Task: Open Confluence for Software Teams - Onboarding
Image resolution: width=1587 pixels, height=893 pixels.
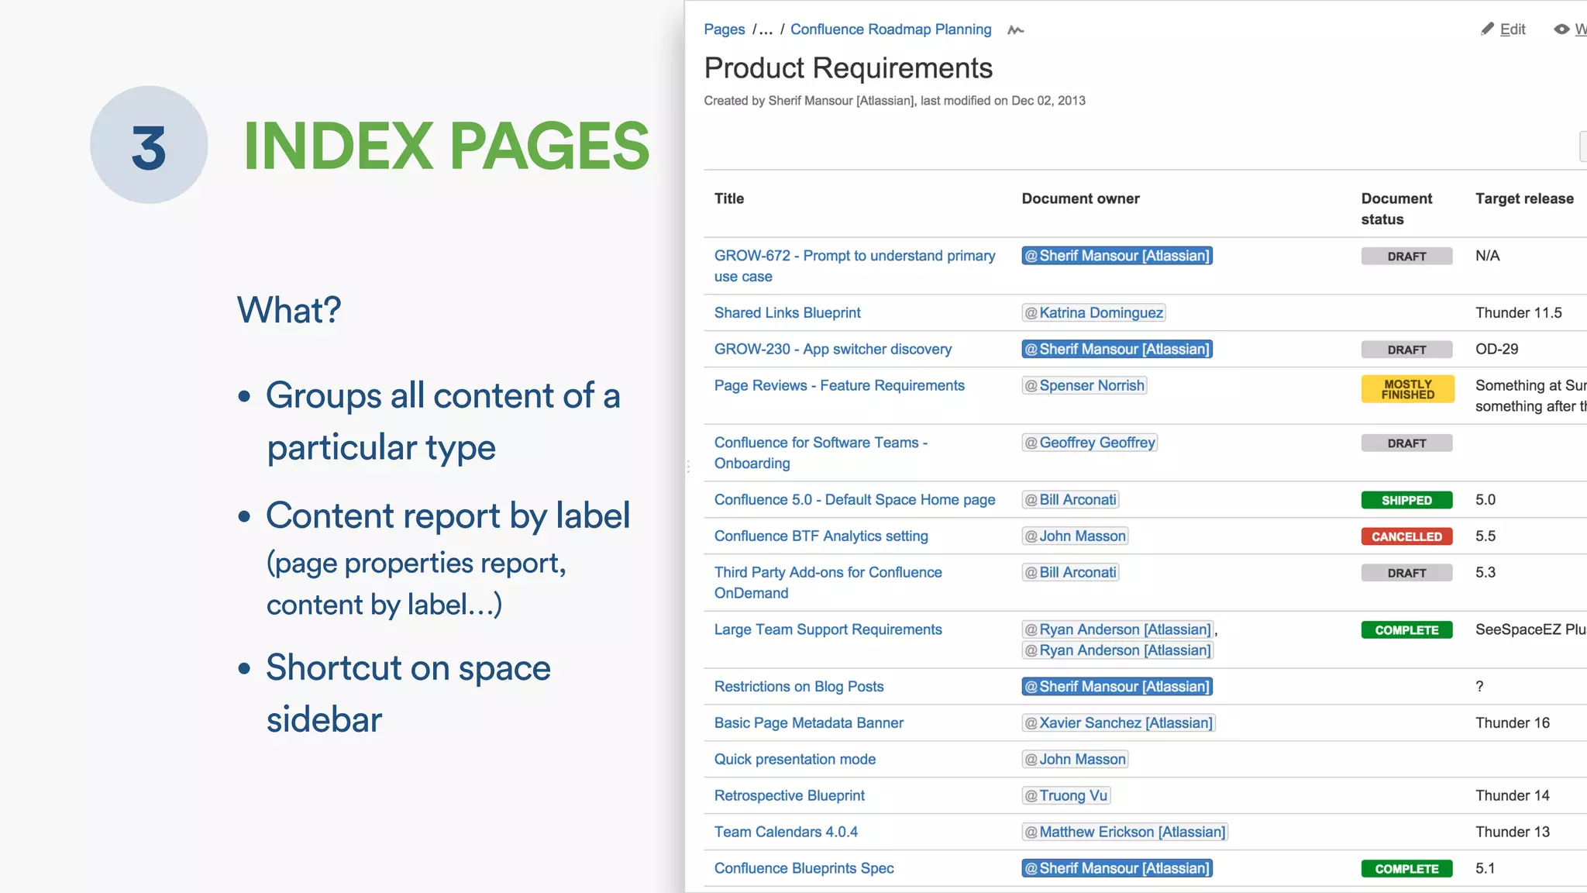Action: (x=821, y=453)
